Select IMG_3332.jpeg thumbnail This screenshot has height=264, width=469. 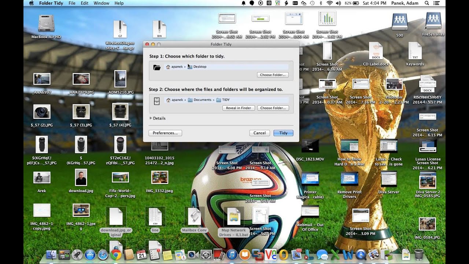coord(160,177)
